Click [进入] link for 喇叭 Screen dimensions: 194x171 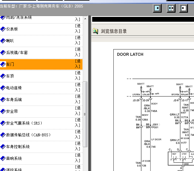tap(78, 40)
